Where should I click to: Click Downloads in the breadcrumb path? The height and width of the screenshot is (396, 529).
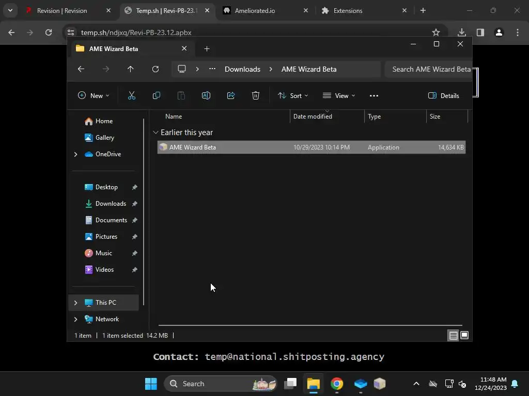(243, 69)
